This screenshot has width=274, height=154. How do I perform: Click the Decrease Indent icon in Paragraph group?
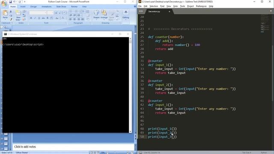click(x=70, y=15)
